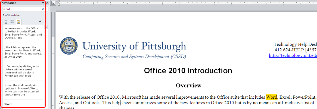Click the results list scroll up arrow
Screen dimensions: 317x109
tap(46, 27)
